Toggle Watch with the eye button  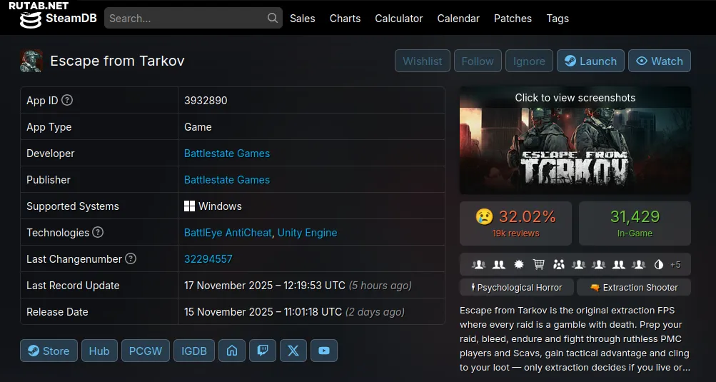coord(660,61)
